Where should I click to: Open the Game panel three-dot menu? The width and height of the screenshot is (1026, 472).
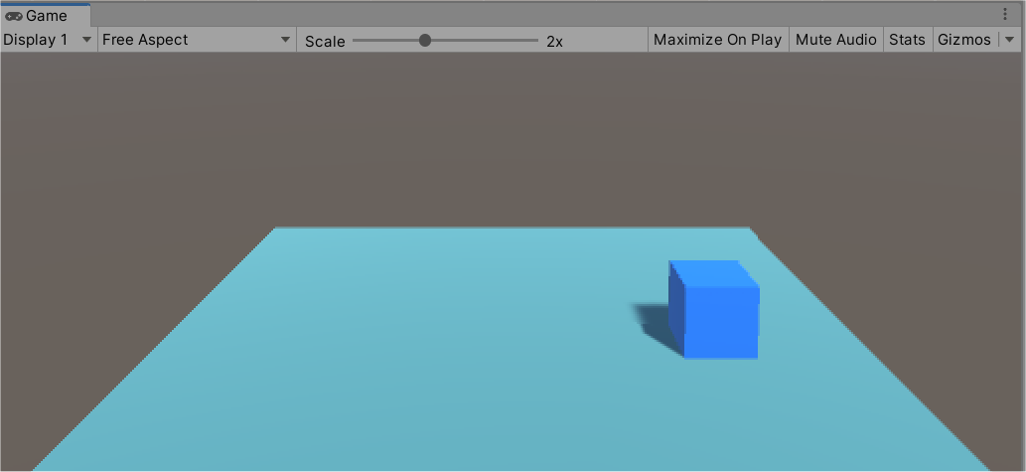[1005, 14]
